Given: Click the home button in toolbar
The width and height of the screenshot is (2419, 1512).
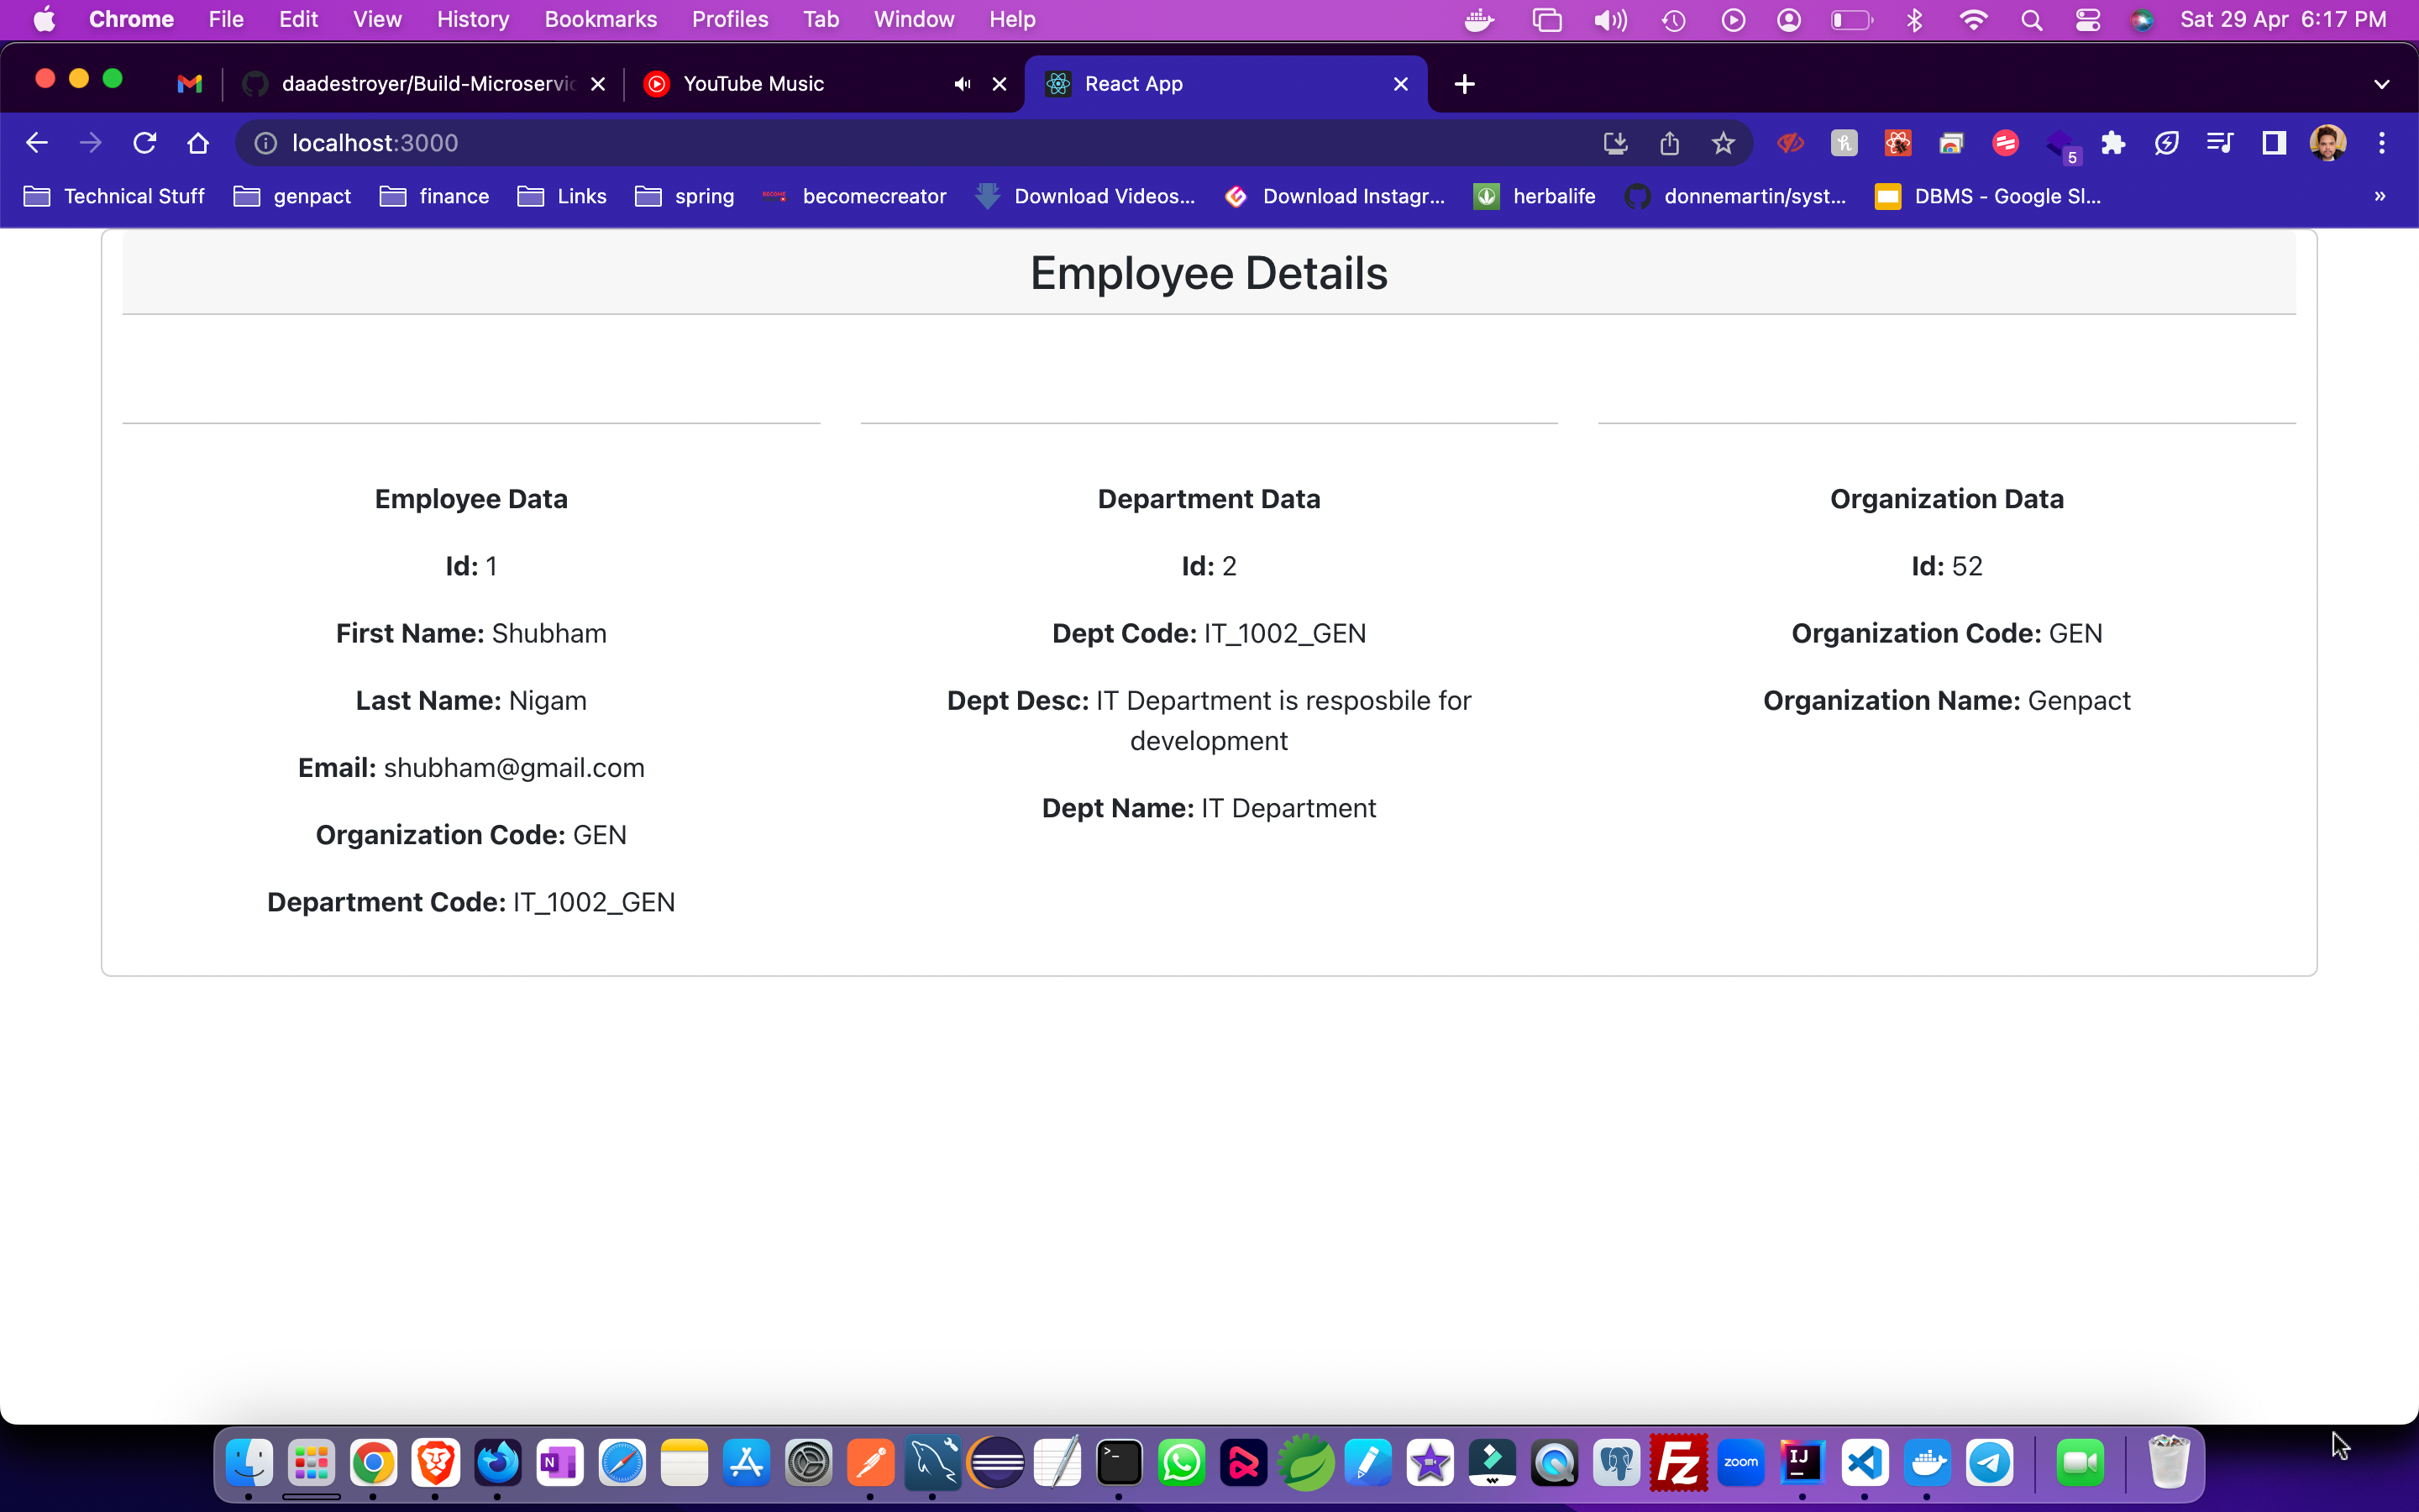Looking at the screenshot, I should [x=198, y=143].
